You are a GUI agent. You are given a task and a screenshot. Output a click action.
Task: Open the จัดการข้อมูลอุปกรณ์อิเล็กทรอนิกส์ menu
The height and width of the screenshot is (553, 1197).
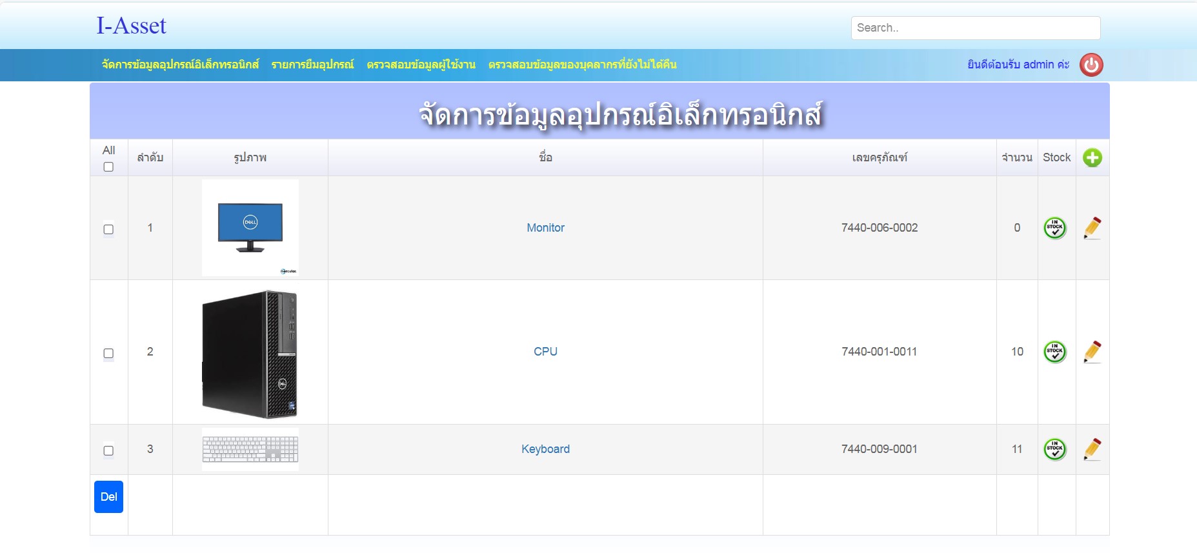180,65
